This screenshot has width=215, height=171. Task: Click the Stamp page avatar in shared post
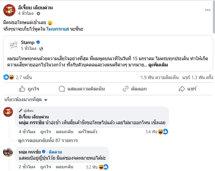click(14, 45)
